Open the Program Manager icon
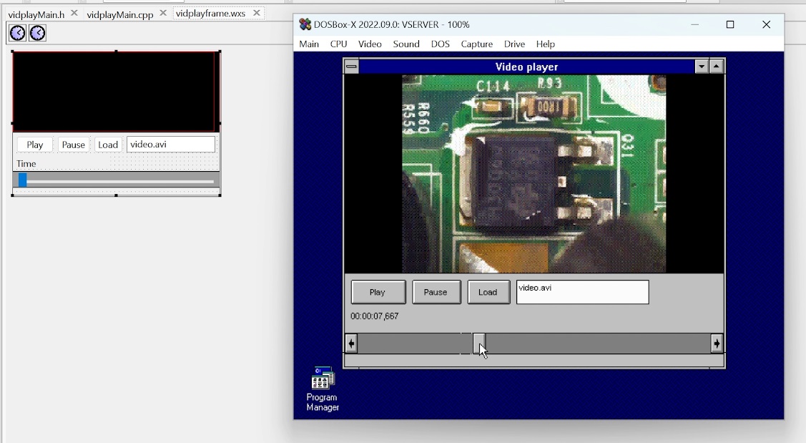 (323, 389)
